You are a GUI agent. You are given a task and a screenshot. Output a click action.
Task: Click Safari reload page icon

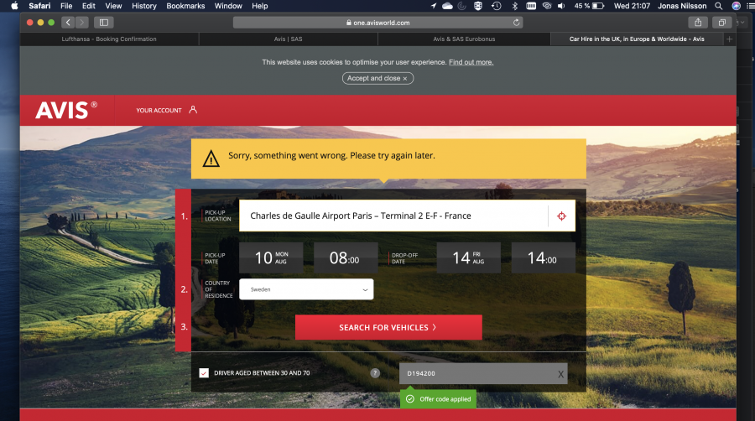pyautogui.click(x=516, y=23)
